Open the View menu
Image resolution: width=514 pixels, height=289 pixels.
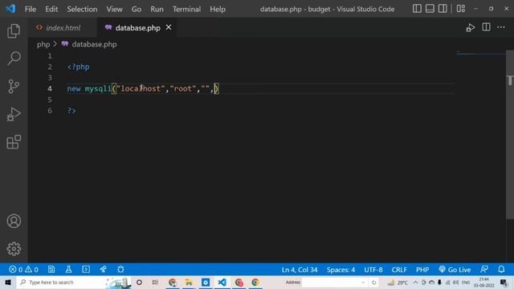tap(114, 9)
